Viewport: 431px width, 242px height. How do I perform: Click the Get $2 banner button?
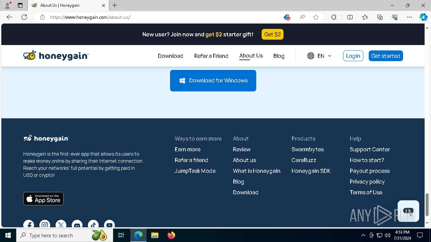click(272, 34)
